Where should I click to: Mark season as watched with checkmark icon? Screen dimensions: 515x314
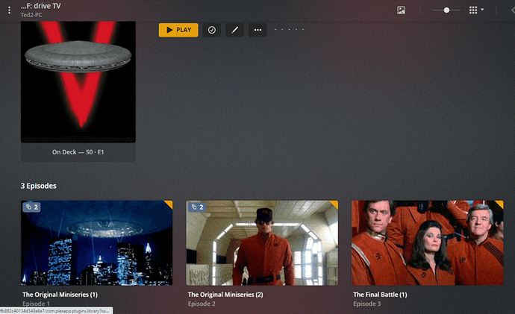tap(212, 30)
